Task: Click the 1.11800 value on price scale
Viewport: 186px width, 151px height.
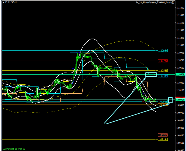Action: tap(180, 7)
